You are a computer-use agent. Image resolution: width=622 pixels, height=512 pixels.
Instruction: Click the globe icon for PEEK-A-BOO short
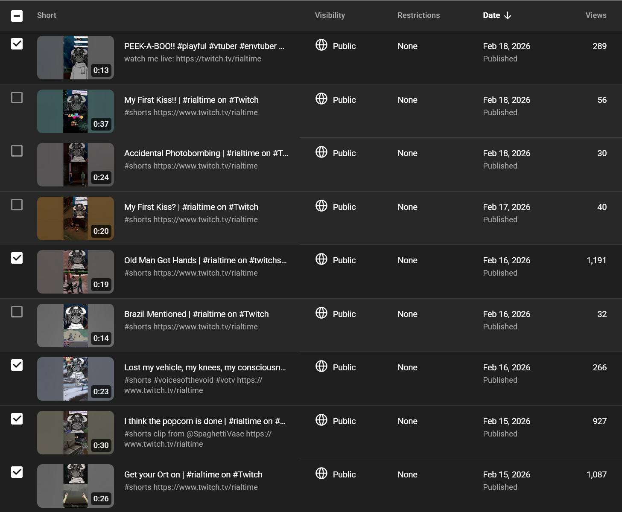321,45
